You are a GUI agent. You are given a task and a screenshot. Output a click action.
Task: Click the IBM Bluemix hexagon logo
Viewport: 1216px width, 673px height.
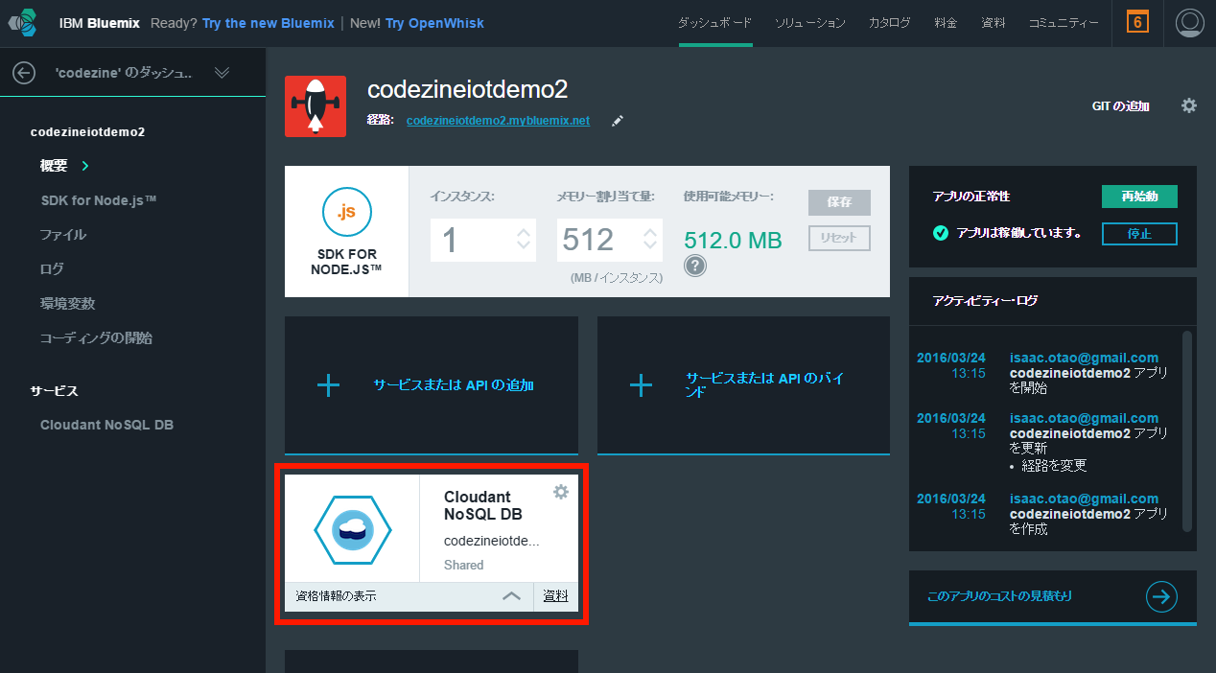pos(22,22)
